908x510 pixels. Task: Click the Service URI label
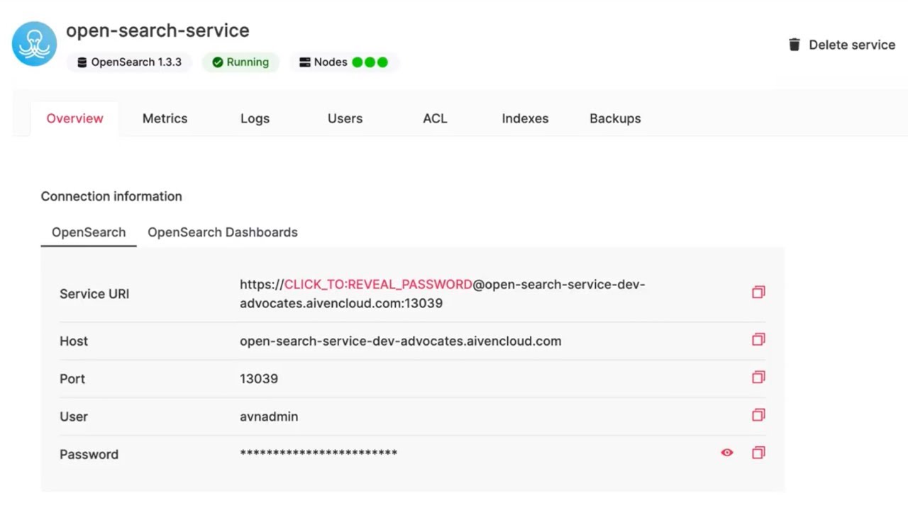point(94,294)
